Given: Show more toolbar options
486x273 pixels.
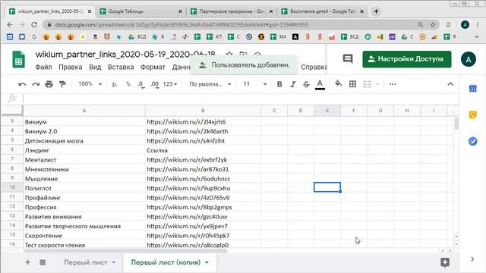Looking at the screenshot, I should click(393, 84).
